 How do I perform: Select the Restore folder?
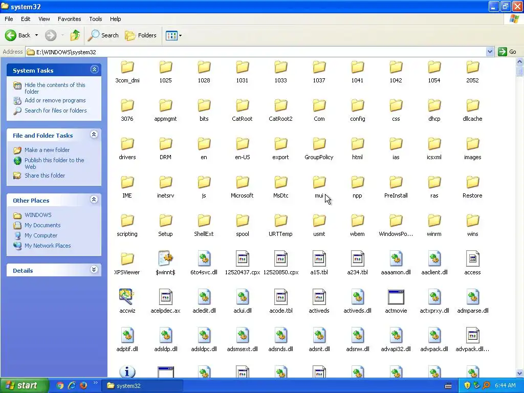point(472,187)
